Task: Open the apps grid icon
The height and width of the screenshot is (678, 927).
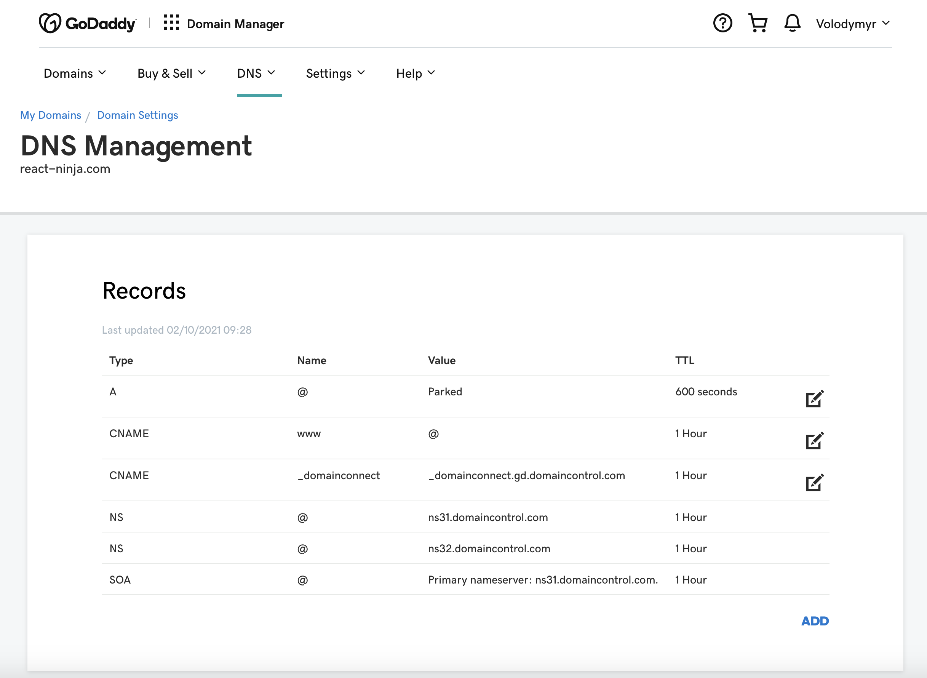Action: (x=171, y=22)
